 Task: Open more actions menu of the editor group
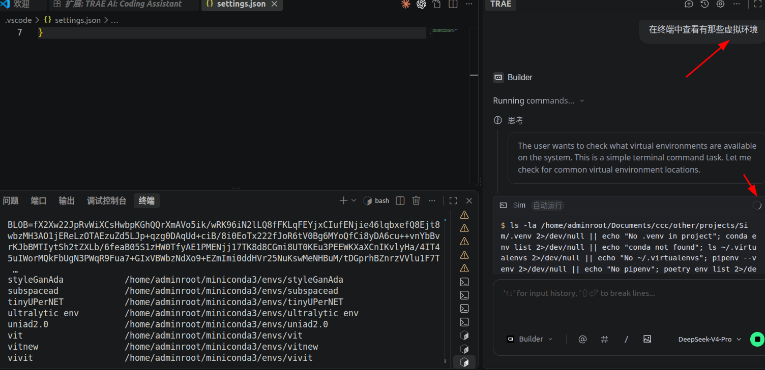coord(468,4)
